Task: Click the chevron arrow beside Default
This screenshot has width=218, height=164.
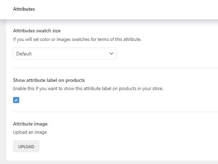Action: coord(111,54)
